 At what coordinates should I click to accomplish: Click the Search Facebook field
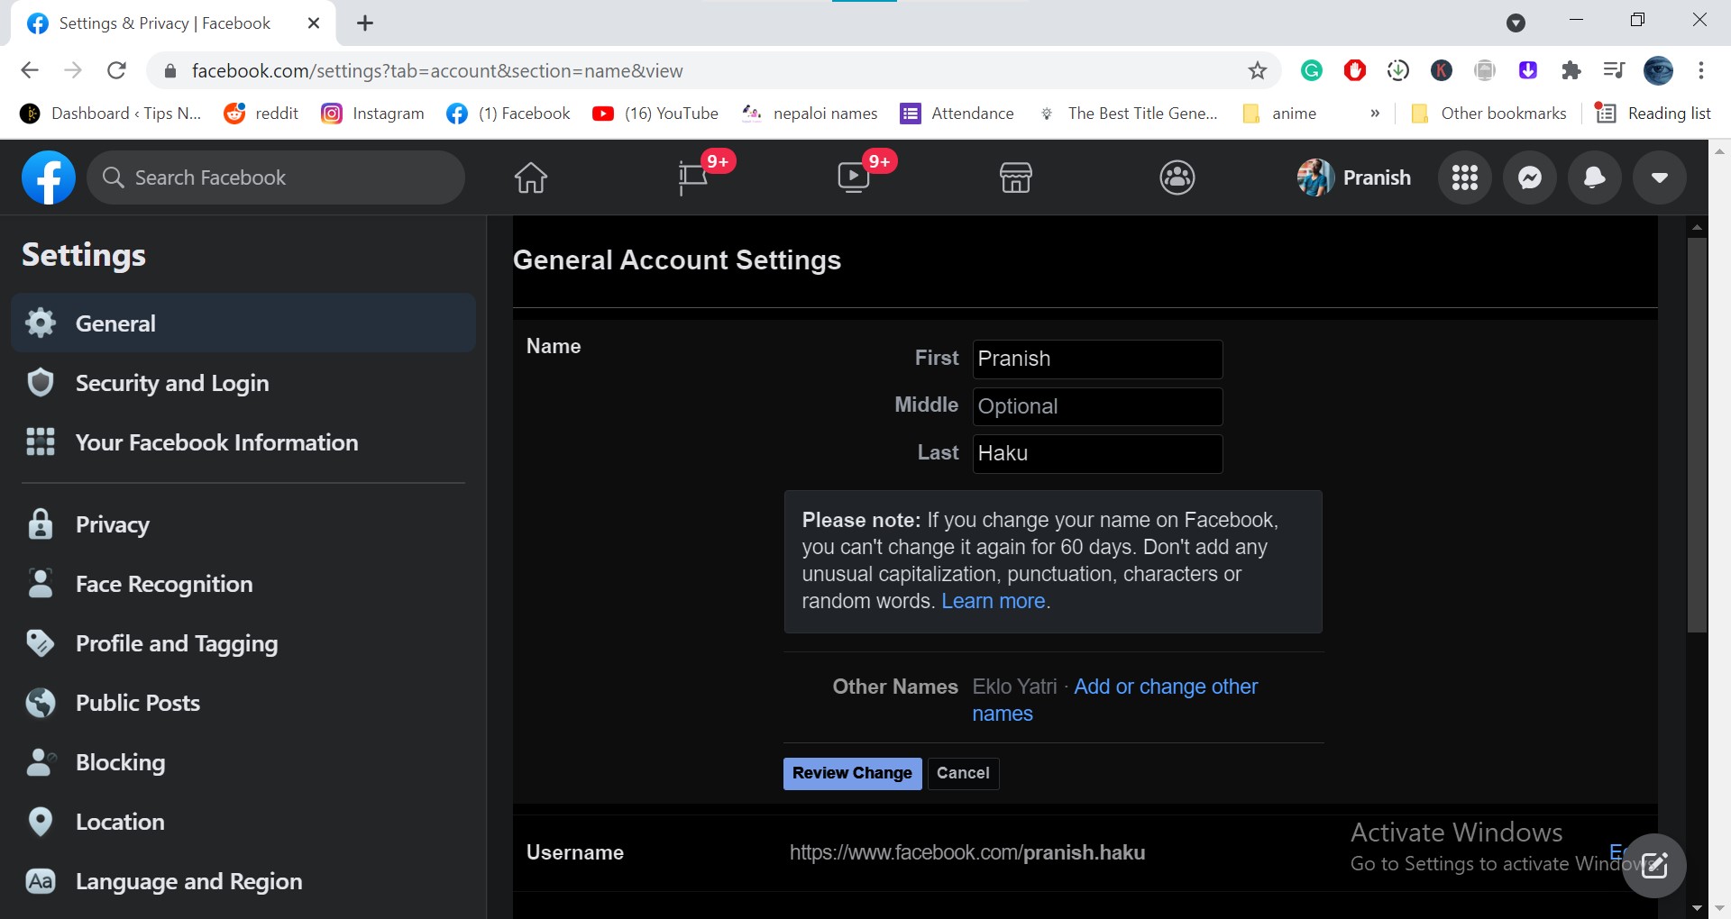tap(276, 177)
